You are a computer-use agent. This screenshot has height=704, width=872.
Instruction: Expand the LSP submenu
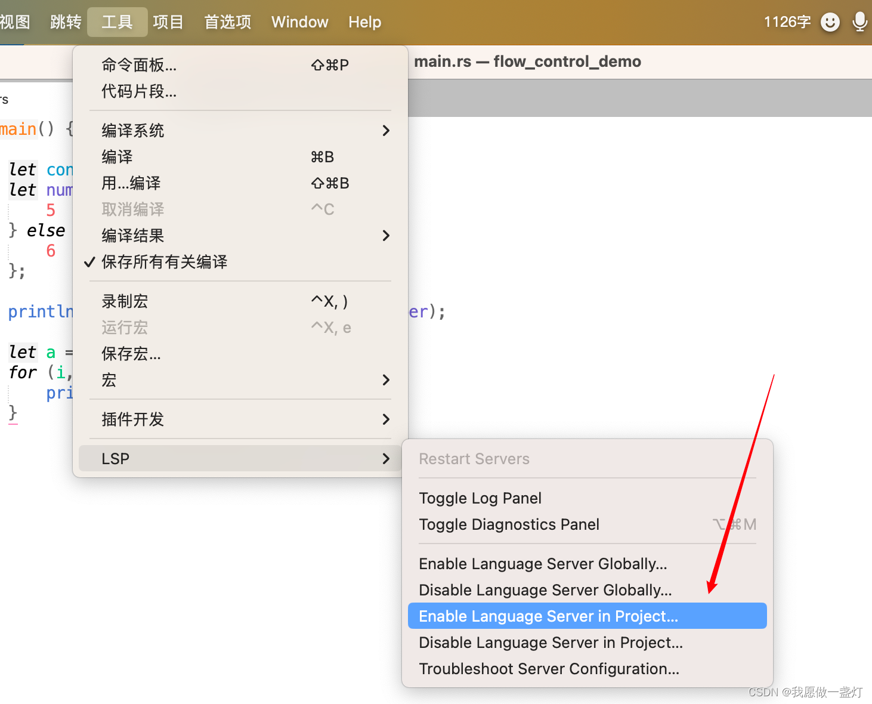tap(115, 458)
